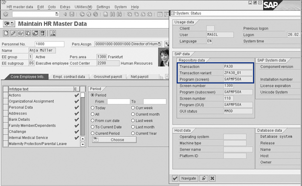302x186 pixels.
Task: Select the Last month radio button
Action: [133, 127]
